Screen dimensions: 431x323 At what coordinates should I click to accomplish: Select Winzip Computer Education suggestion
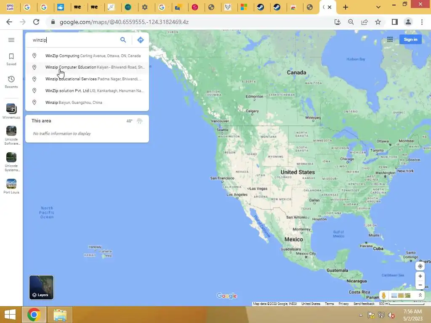pos(87,67)
